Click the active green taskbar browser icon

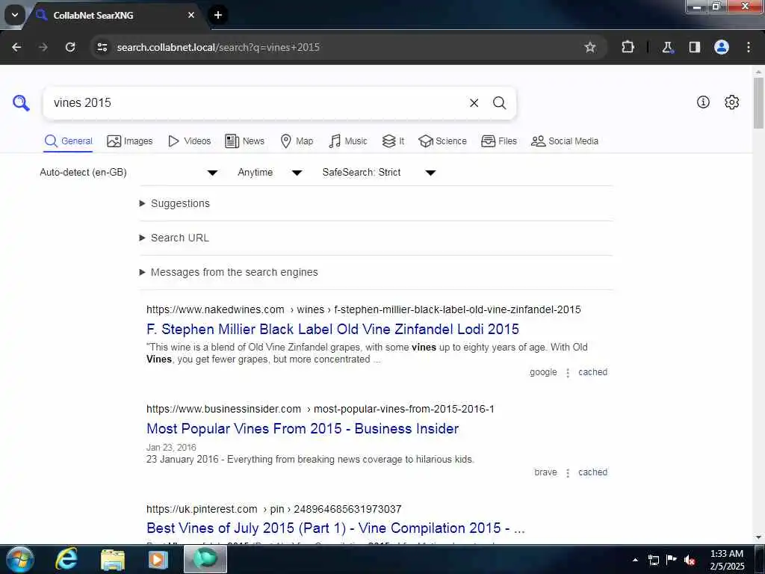coord(205,559)
